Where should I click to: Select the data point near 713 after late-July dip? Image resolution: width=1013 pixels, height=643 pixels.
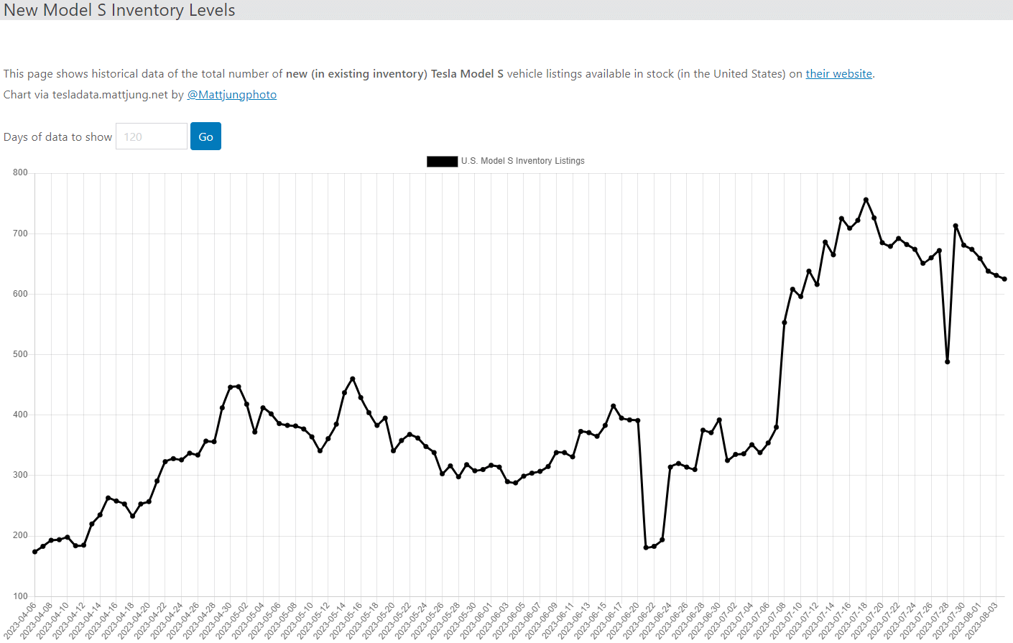(956, 226)
